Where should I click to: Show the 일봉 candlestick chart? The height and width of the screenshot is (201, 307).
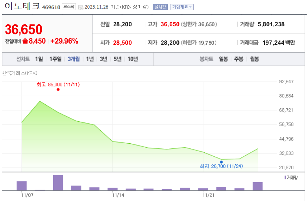click(224, 59)
